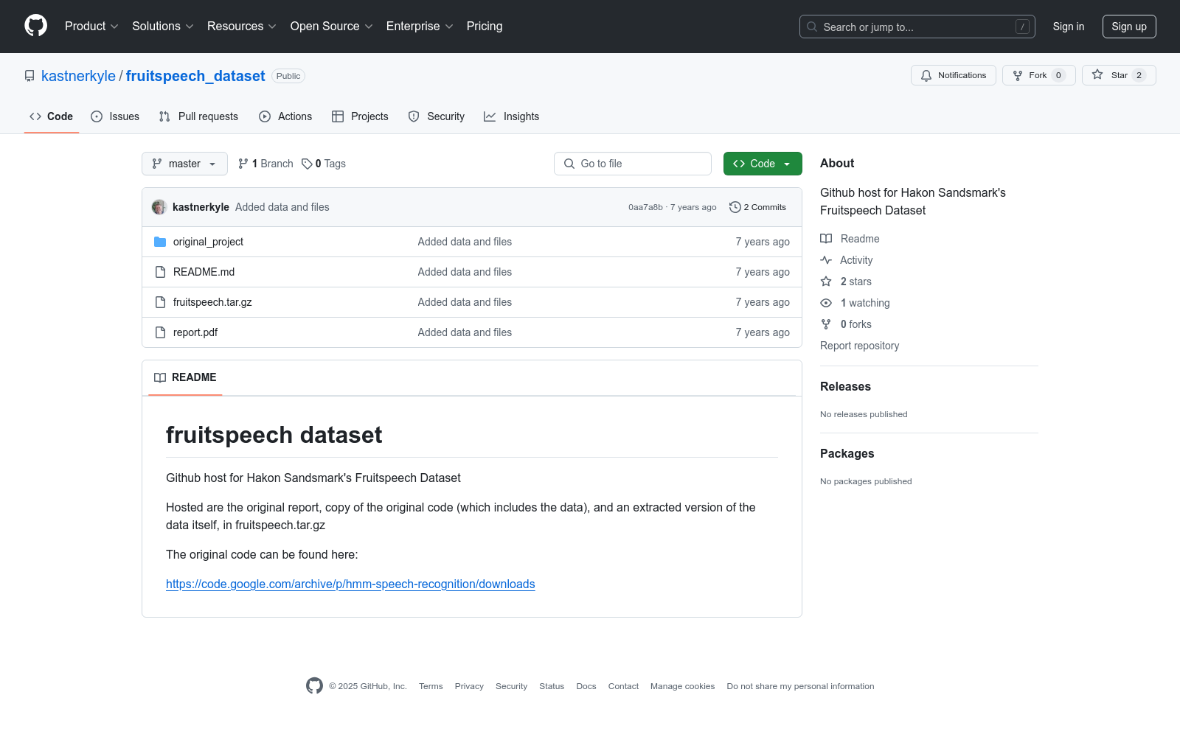Open the Insights tab
Screen dimensions: 1180x737
[x=511, y=116]
